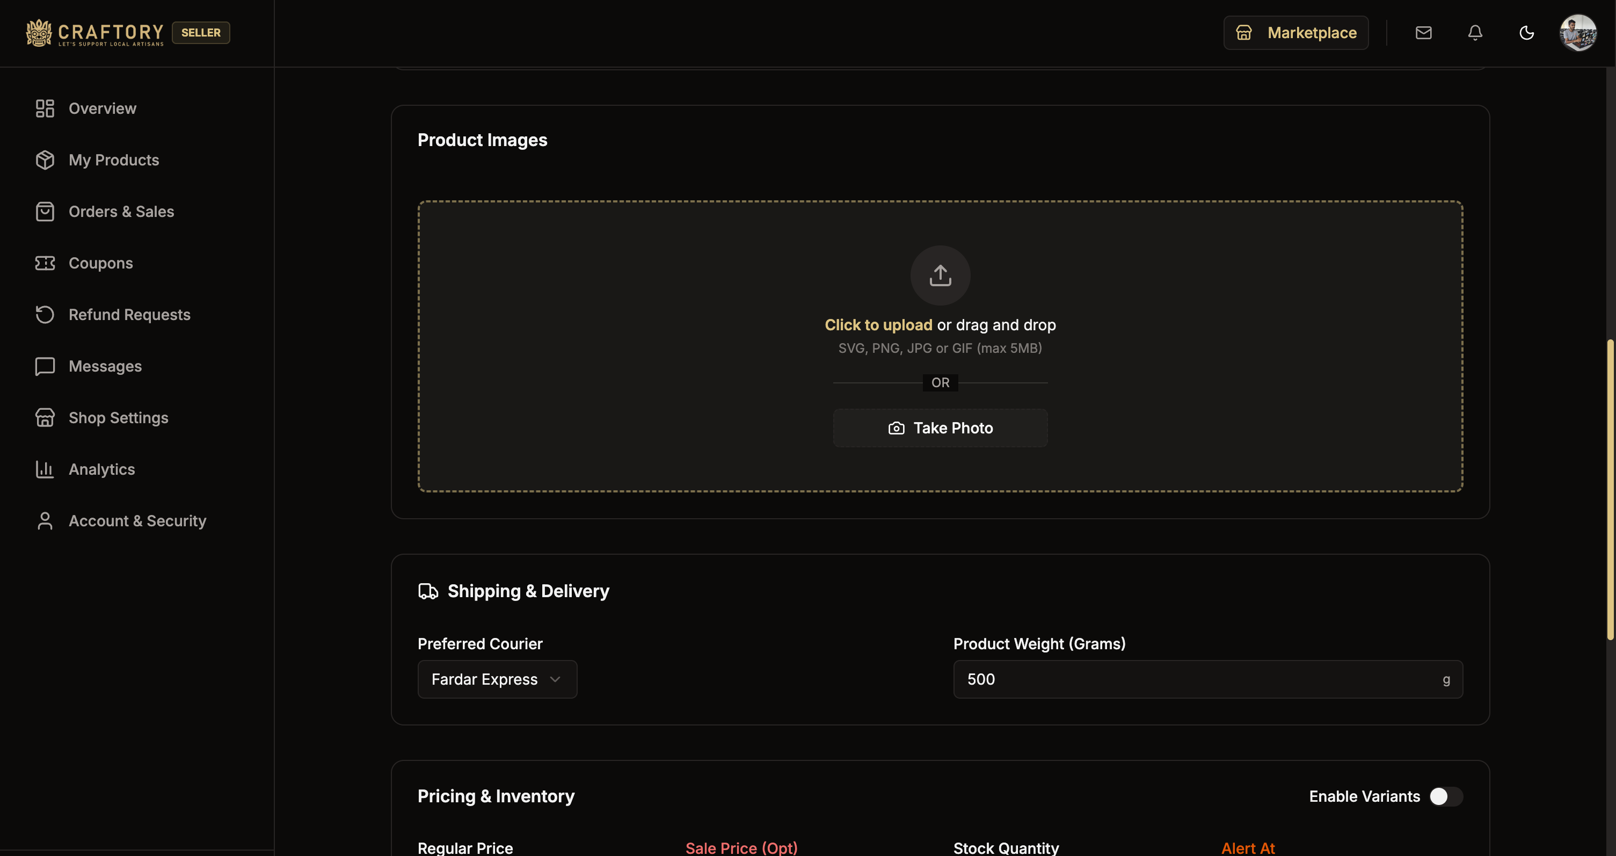This screenshot has height=856, width=1616.
Task: Click the user profile avatar
Action: point(1578,33)
